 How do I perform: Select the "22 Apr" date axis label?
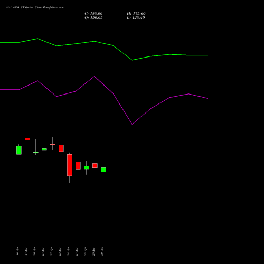(x=51, y=251)
